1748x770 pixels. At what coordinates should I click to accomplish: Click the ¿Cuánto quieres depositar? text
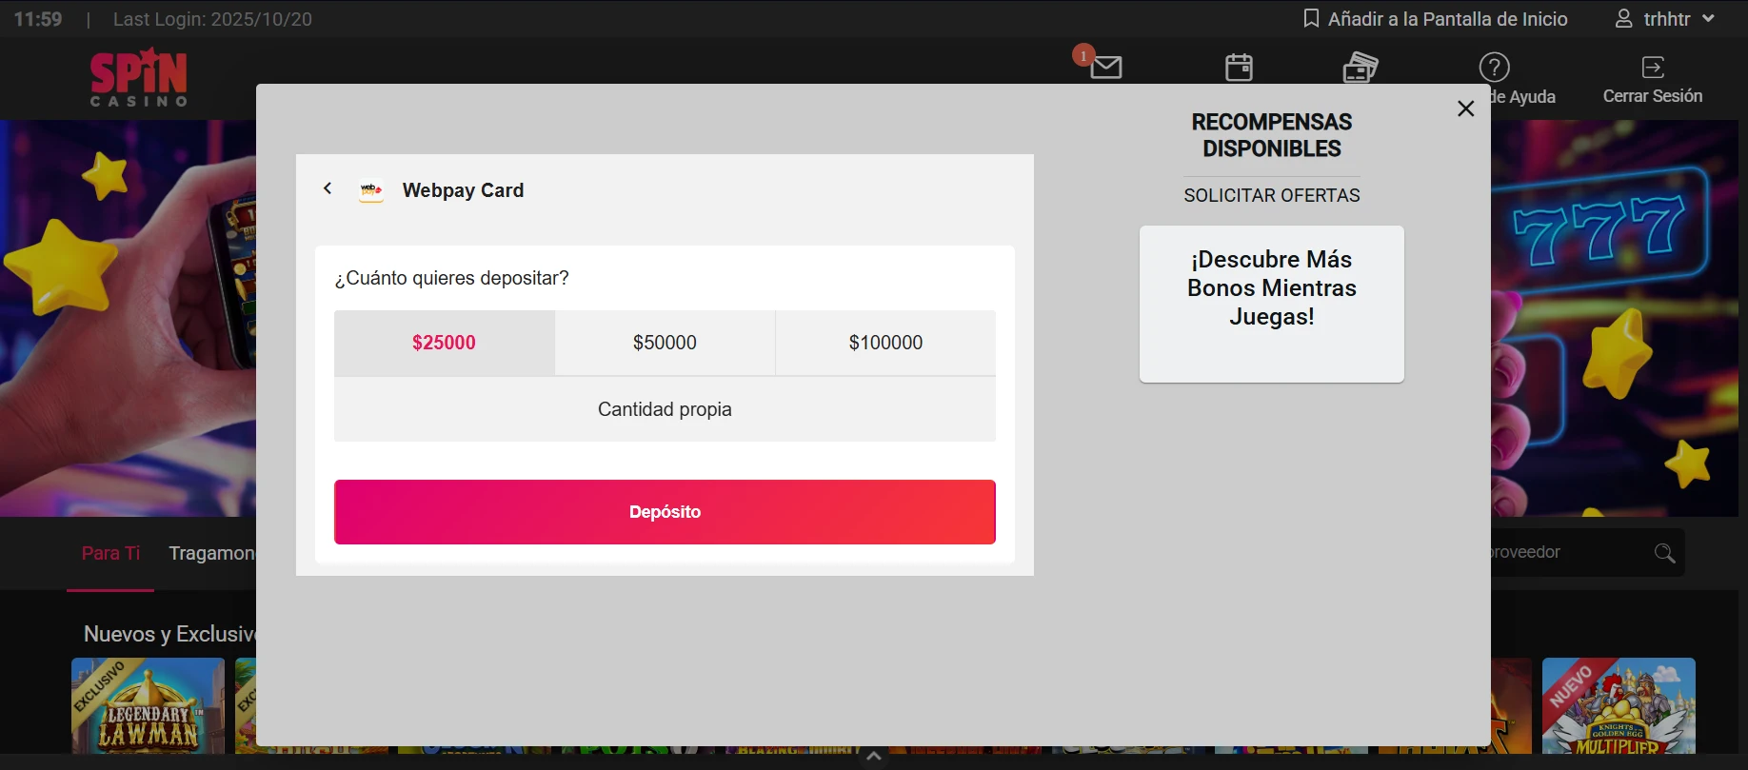pyautogui.click(x=451, y=278)
